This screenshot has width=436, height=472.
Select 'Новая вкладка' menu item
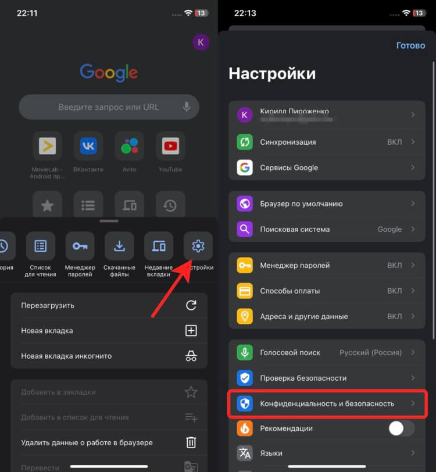point(109,331)
